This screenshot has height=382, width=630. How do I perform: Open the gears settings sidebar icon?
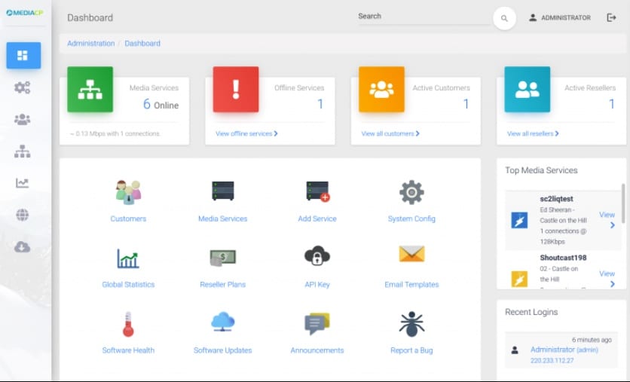coord(22,87)
